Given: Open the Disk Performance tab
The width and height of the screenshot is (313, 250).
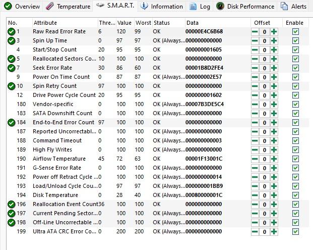Looking at the screenshot, I should pyautogui.click(x=245, y=7).
